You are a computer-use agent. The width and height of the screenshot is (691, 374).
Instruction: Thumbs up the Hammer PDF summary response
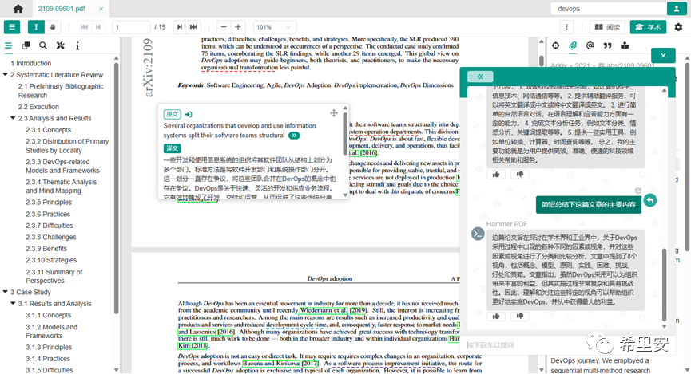[496, 316]
